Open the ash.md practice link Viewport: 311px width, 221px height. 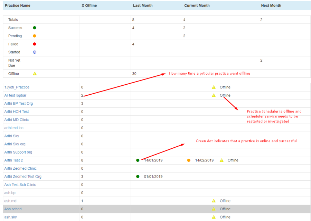coord(10,201)
